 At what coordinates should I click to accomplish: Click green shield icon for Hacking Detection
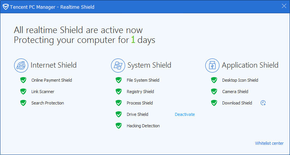click(119, 126)
